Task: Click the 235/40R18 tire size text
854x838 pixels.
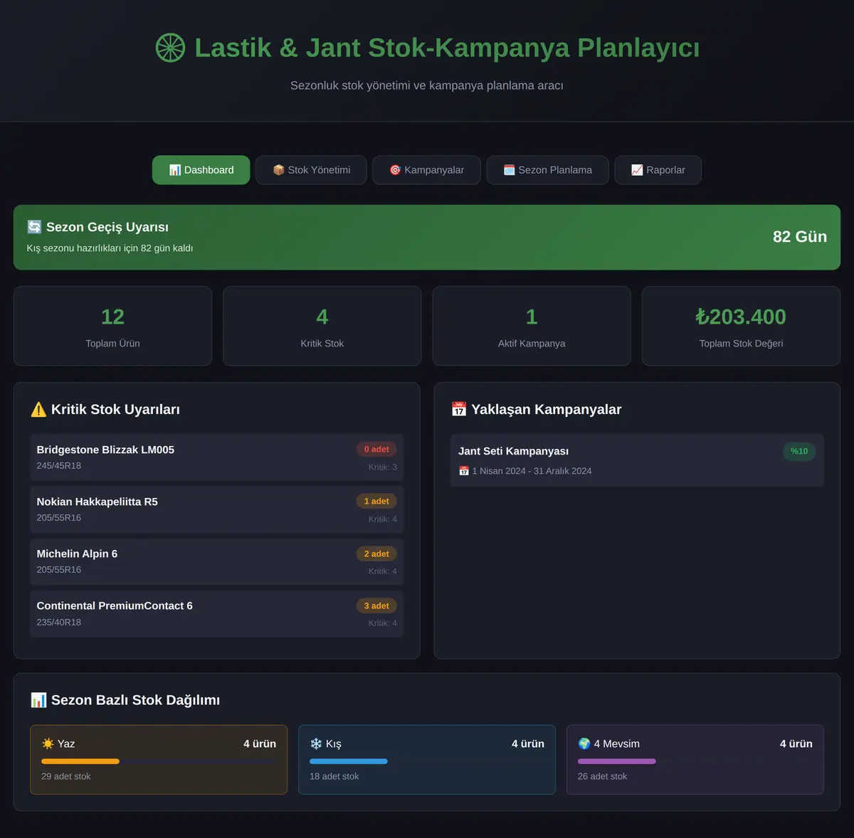Action: click(x=59, y=622)
